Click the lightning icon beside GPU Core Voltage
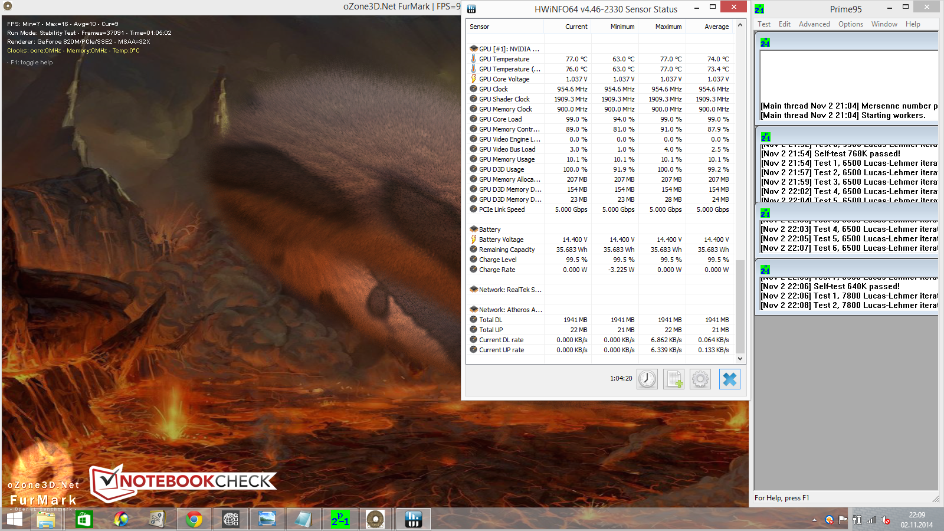The height and width of the screenshot is (531, 944). point(473,79)
